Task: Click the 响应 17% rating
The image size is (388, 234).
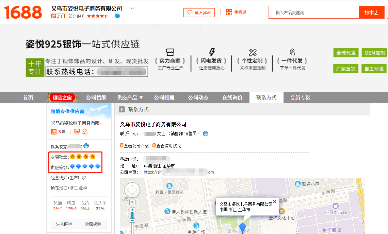Action: [71, 205]
